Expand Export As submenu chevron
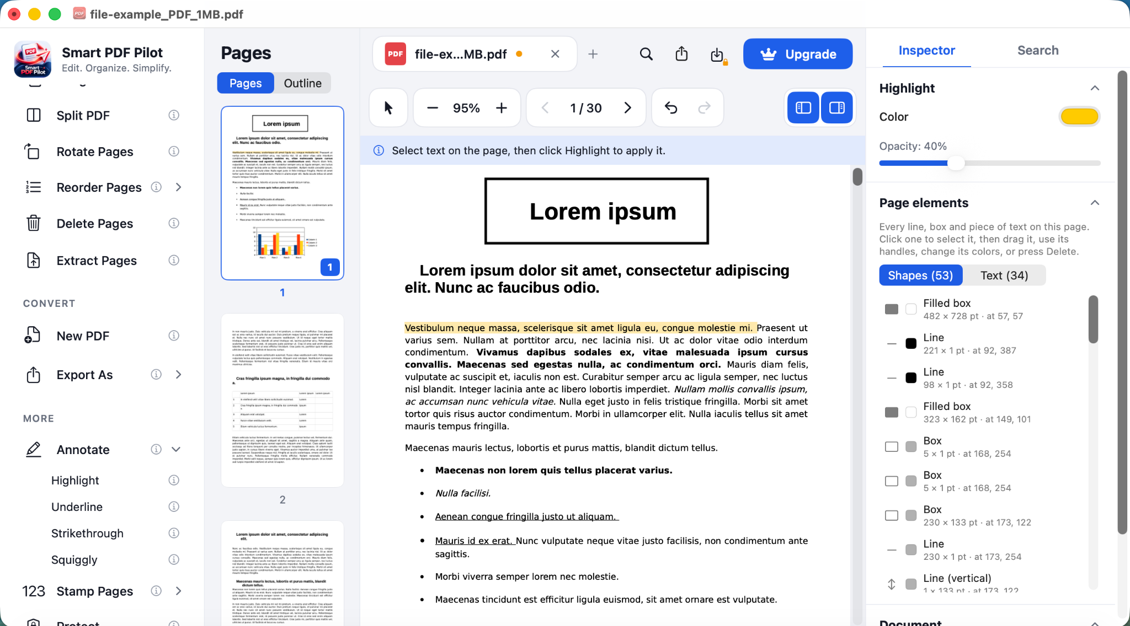 pyautogui.click(x=178, y=375)
